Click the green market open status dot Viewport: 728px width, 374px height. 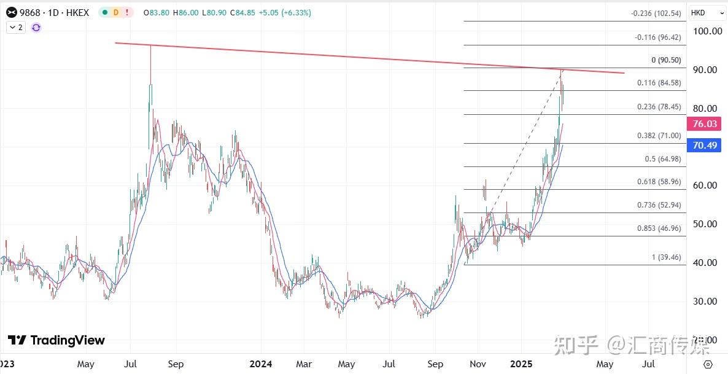105,12
